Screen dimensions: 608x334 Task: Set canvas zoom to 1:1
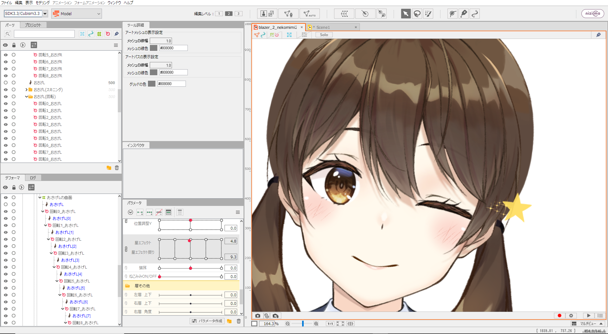tap(330, 324)
